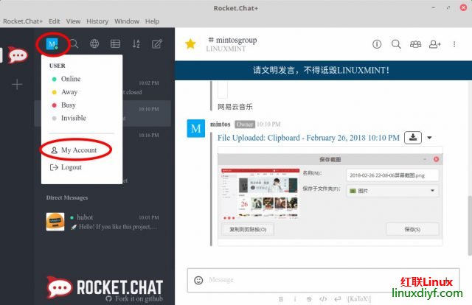Set status to Away
472x305 pixels.
(69, 92)
